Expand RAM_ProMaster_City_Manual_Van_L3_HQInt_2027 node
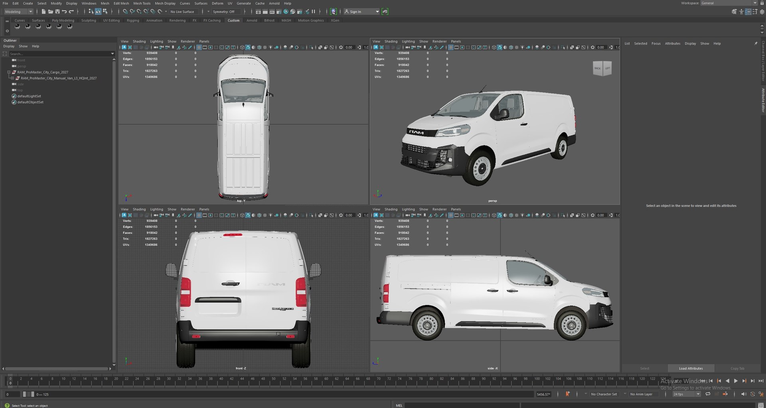This screenshot has height=408, width=766. 12,78
